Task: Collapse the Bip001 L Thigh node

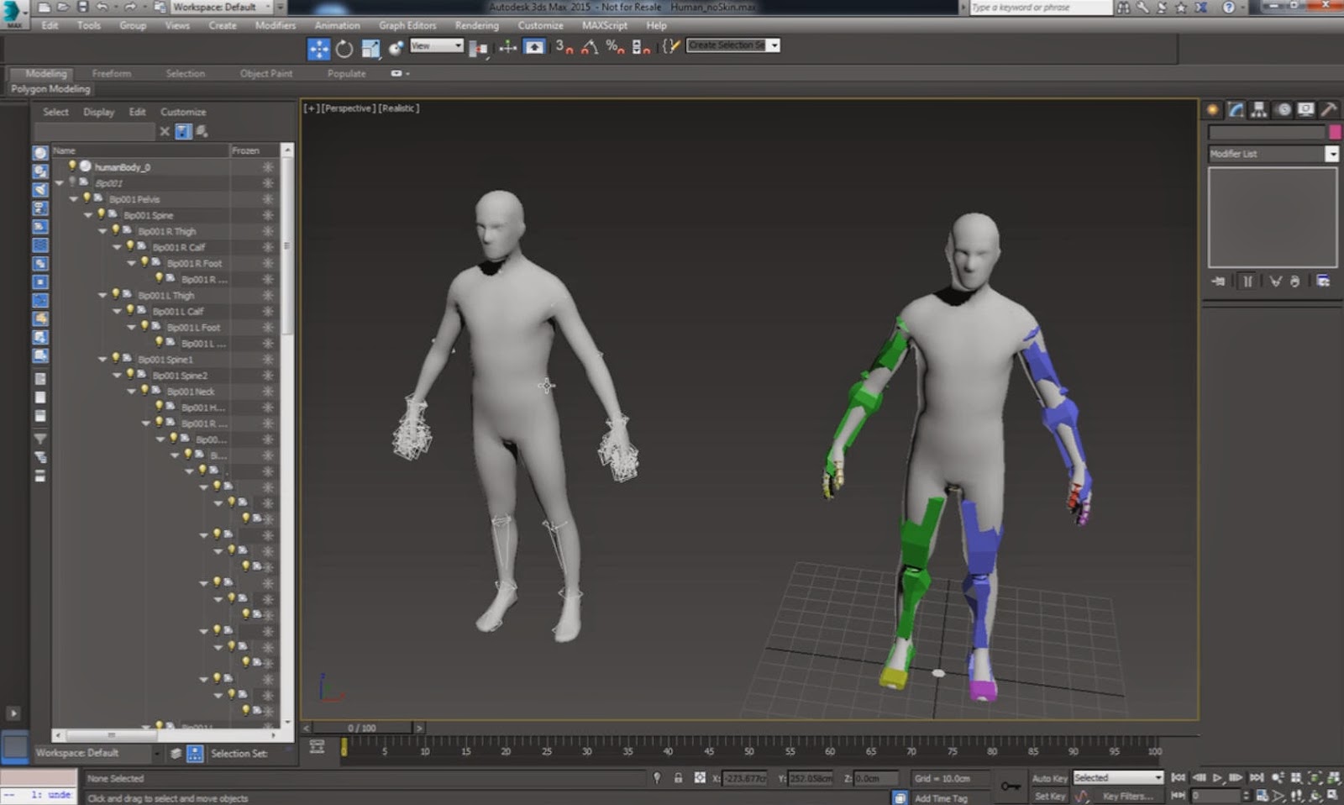Action: click(102, 295)
